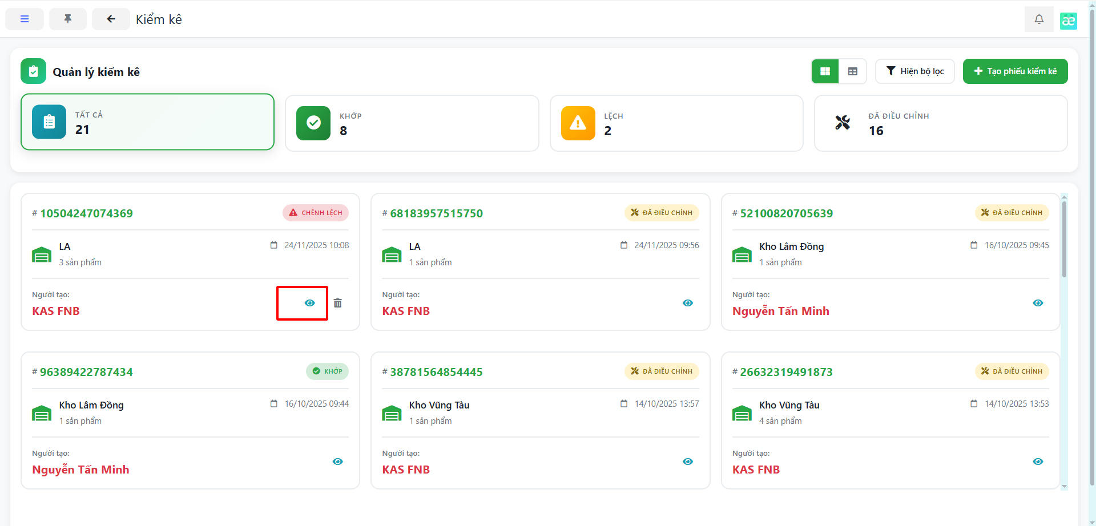Switch to grid card view
Image resolution: width=1096 pixels, height=526 pixels.
coord(825,71)
